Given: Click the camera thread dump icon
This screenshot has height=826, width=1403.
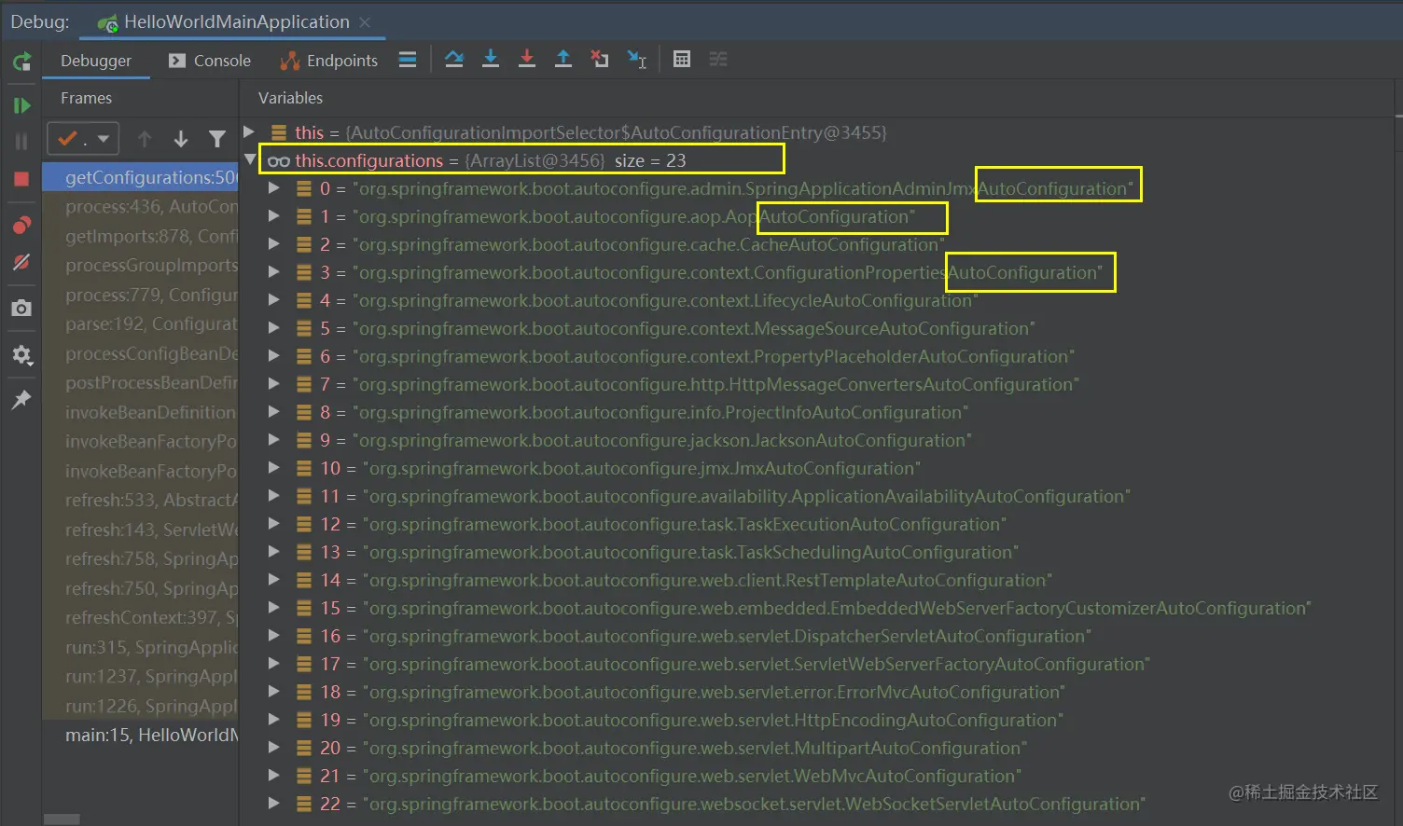Looking at the screenshot, I should pos(21,308).
